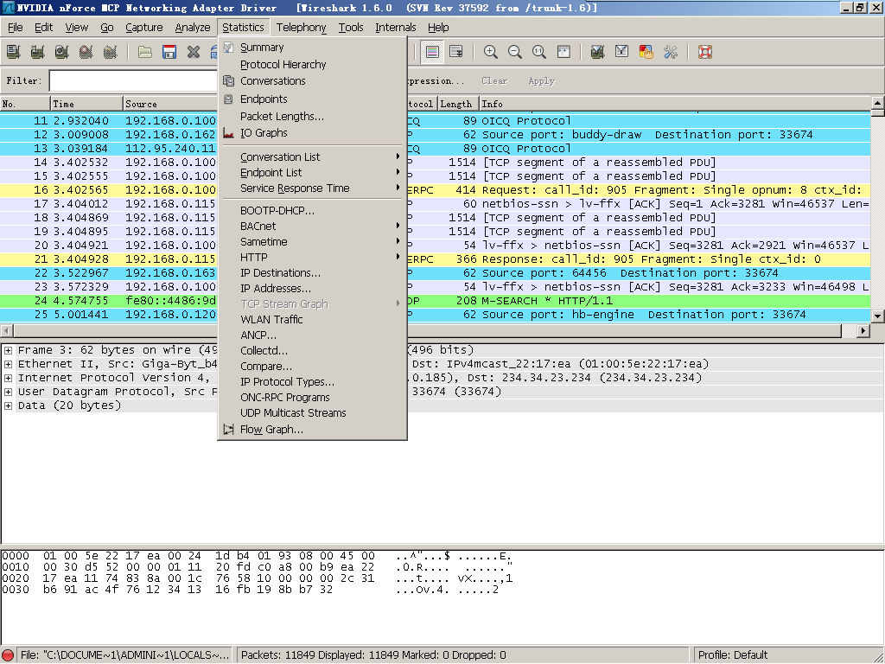The image size is (885, 664).
Task: Start a new live capture icon
Action: click(62, 52)
